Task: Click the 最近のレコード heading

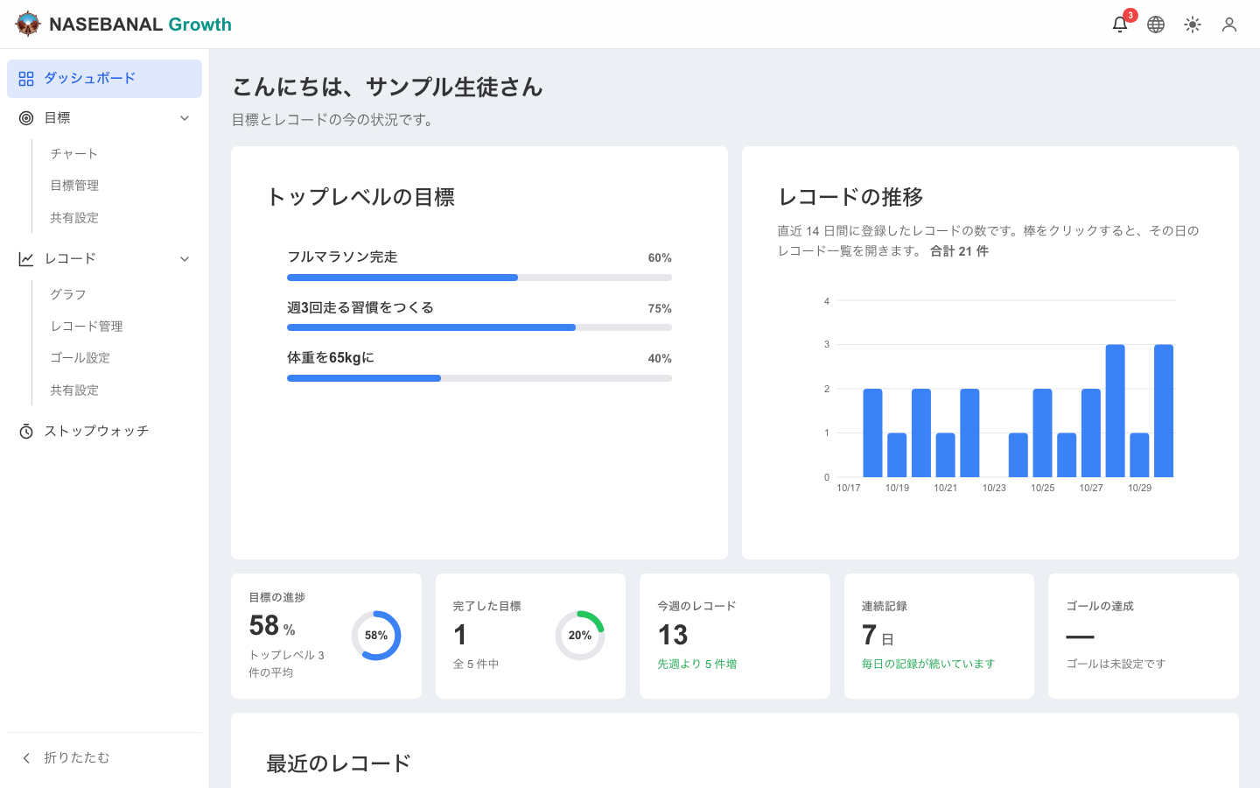Action: click(x=339, y=763)
